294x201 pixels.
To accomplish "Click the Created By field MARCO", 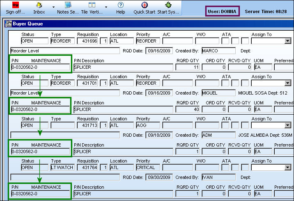I will point(218,51).
